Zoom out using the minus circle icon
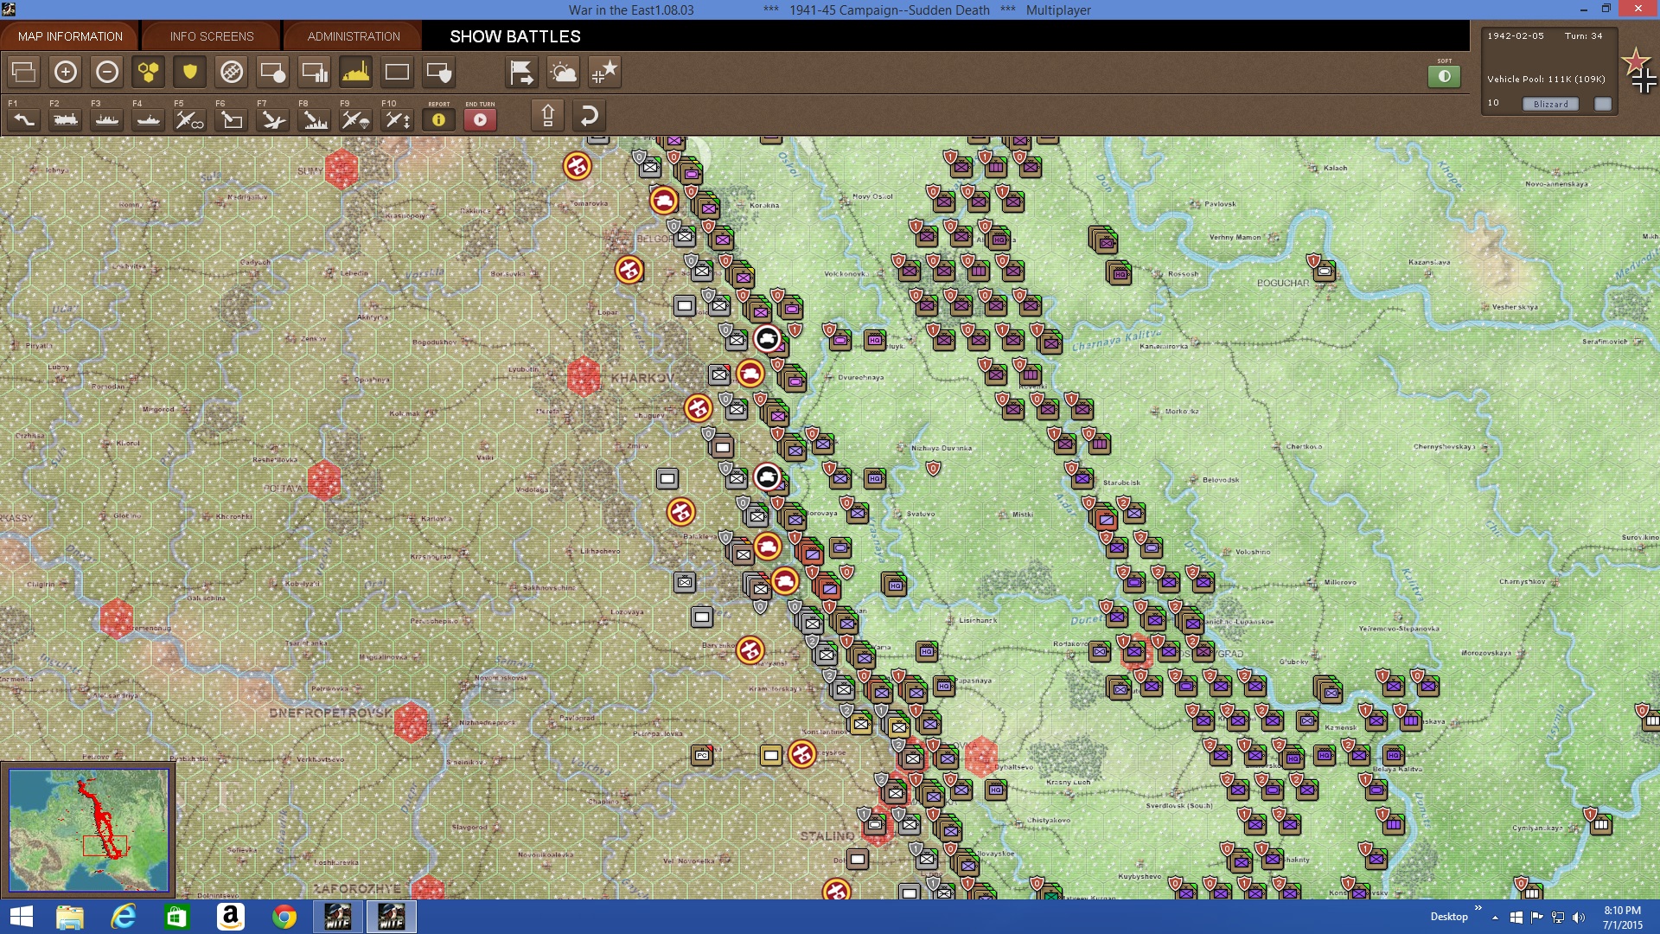 (x=107, y=72)
